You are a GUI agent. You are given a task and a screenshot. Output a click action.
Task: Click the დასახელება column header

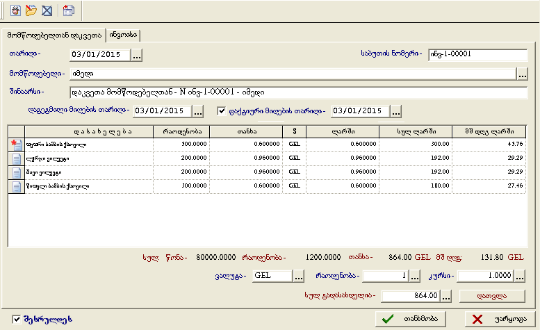pyautogui.click(x=89, y=131)
